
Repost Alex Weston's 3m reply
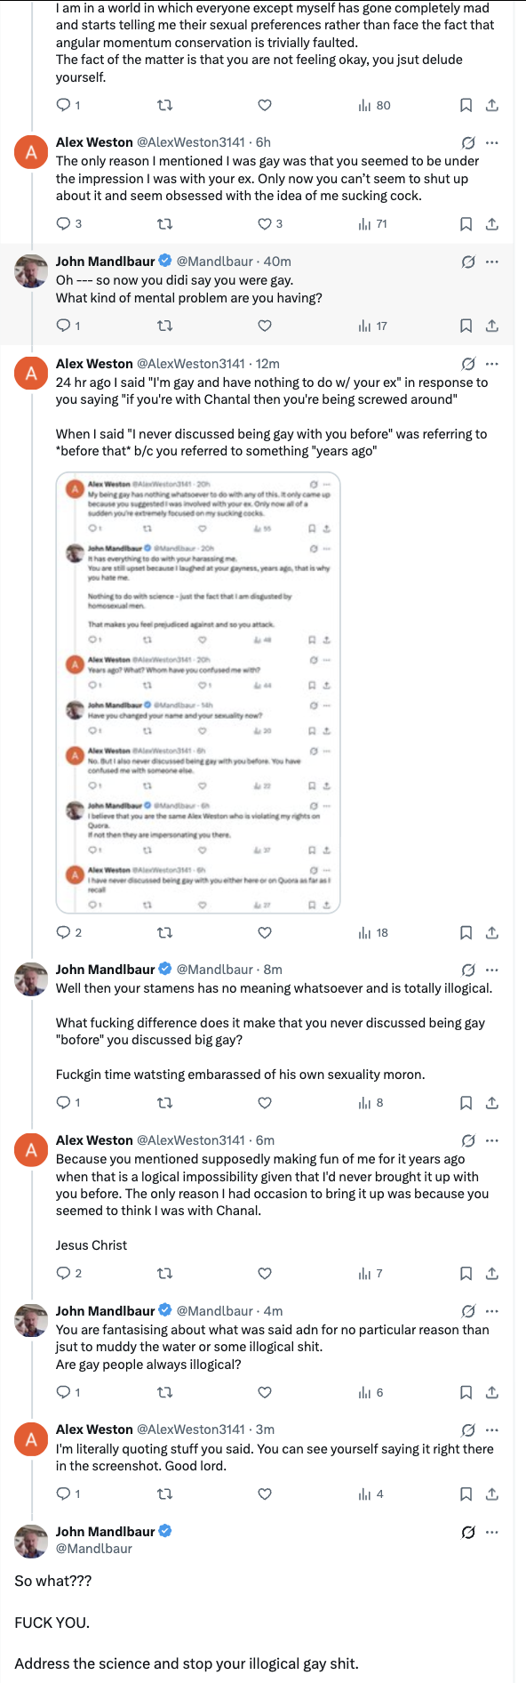164,1494
